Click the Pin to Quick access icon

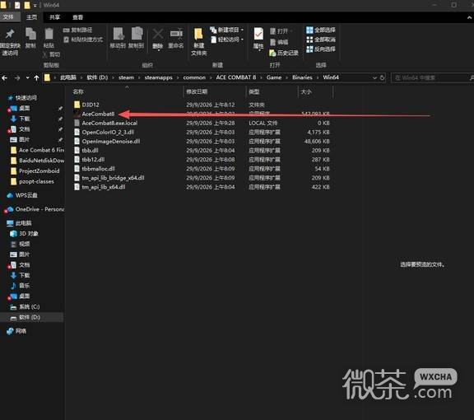click(x=10, y=34)
